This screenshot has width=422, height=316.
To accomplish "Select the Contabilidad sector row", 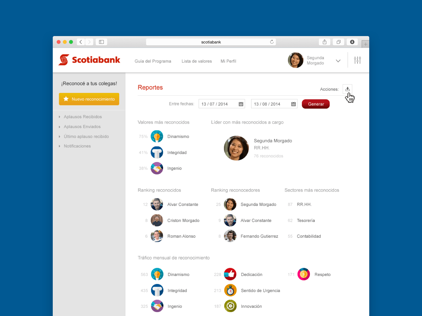I will point(304,236).
